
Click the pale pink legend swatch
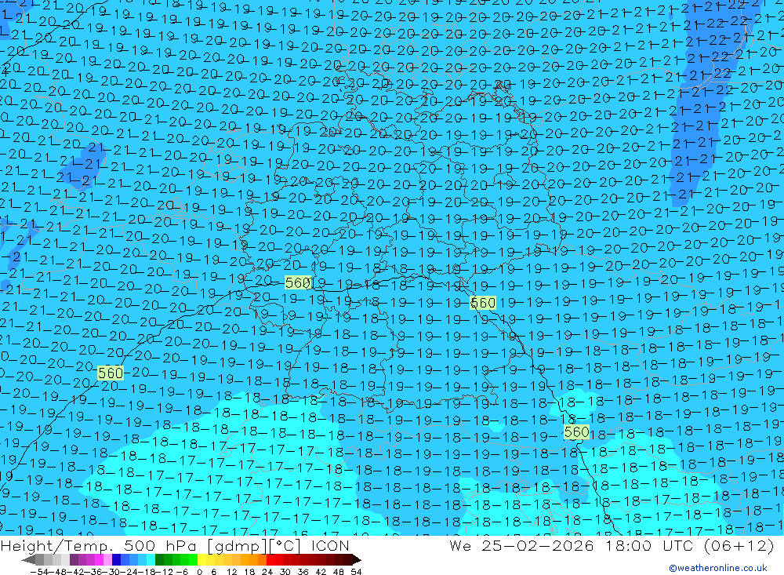[x=108, y=559]
